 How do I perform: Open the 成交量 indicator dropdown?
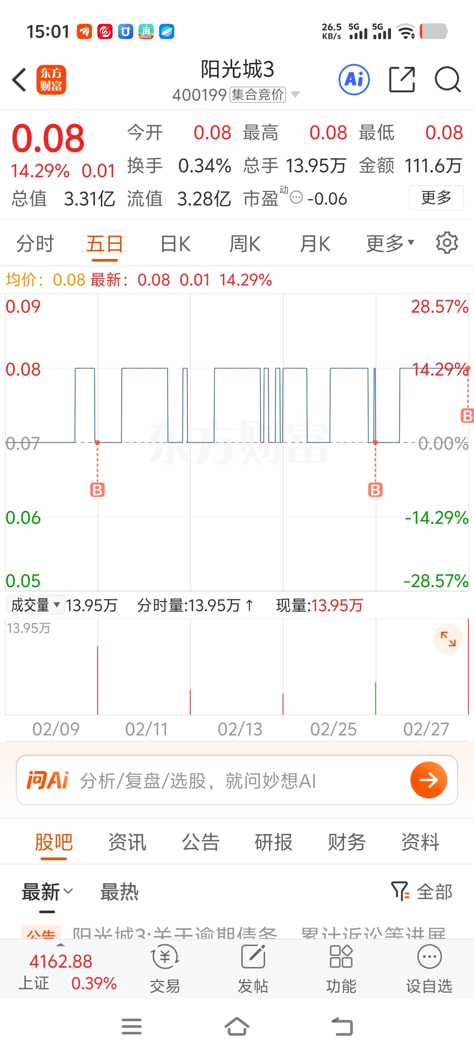pyautogui.click(x=35, y=605)
